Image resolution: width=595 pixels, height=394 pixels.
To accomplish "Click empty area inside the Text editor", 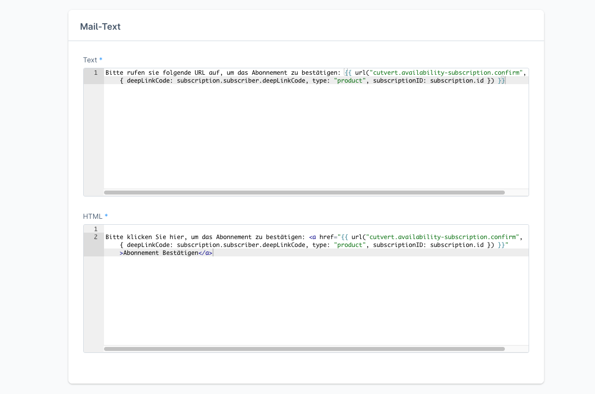I will coord(316,139).
